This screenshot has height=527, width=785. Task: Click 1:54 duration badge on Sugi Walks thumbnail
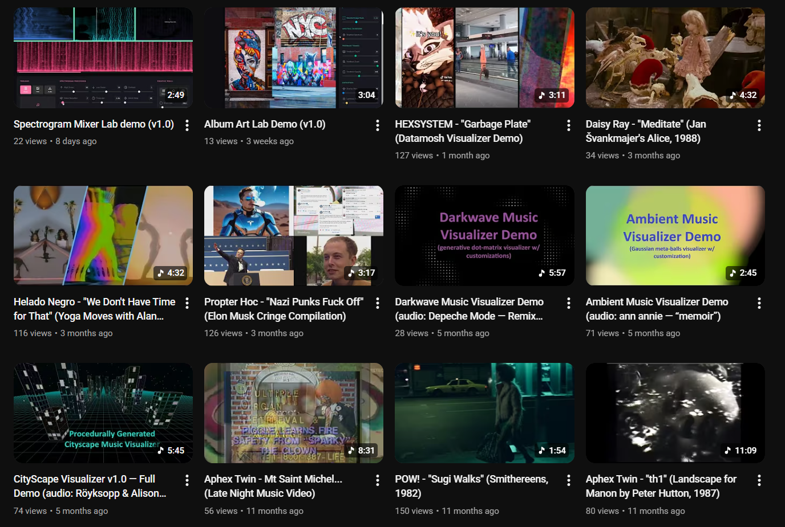click(x=552, y=451)
